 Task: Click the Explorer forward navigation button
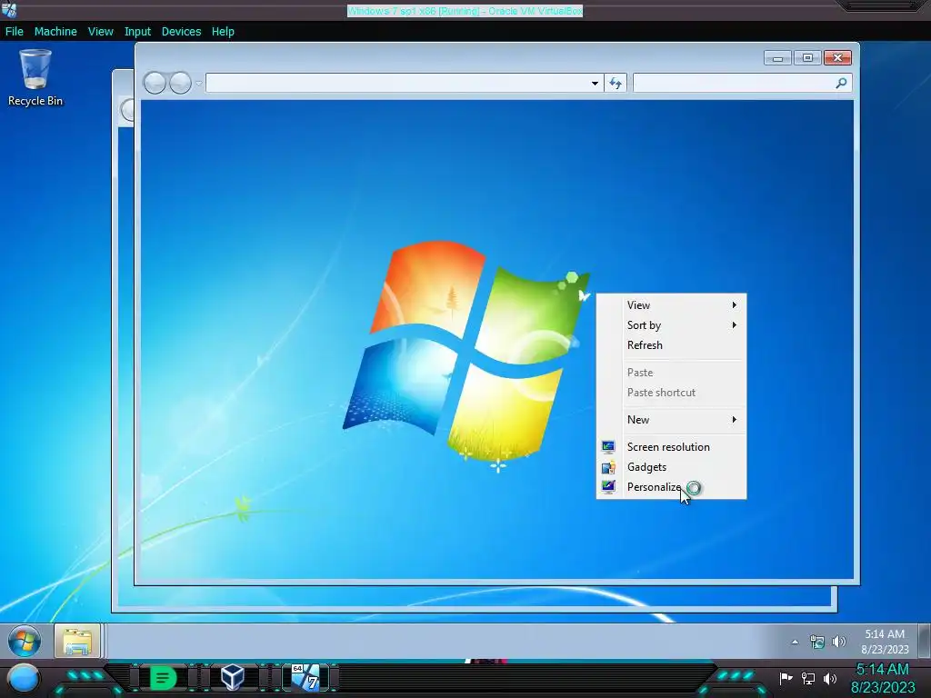click(181, 83)
